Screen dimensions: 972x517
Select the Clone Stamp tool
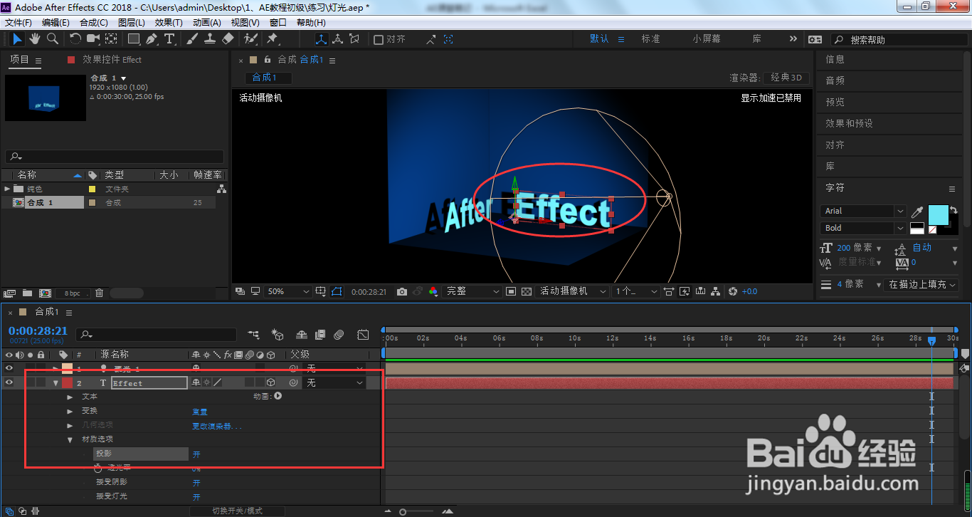(210, 38)
